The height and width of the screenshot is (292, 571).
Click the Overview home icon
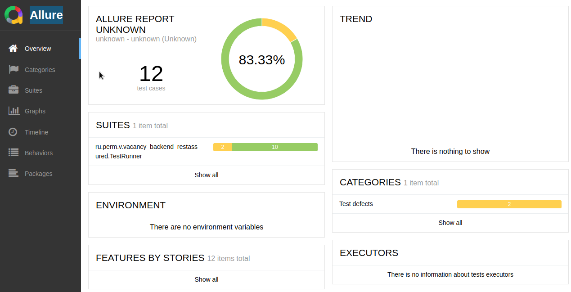point(13,48)
